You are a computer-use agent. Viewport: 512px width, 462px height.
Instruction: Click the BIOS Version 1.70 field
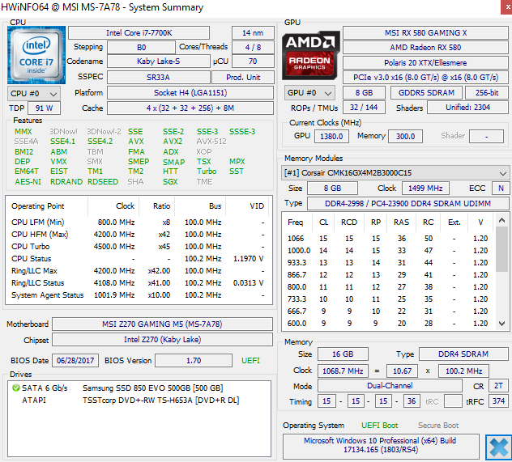coord(194,361)
